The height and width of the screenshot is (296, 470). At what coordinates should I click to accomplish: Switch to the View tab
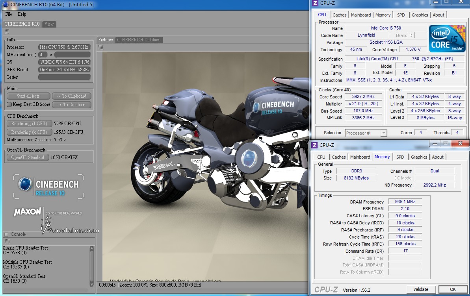click(x=49, y=24)
